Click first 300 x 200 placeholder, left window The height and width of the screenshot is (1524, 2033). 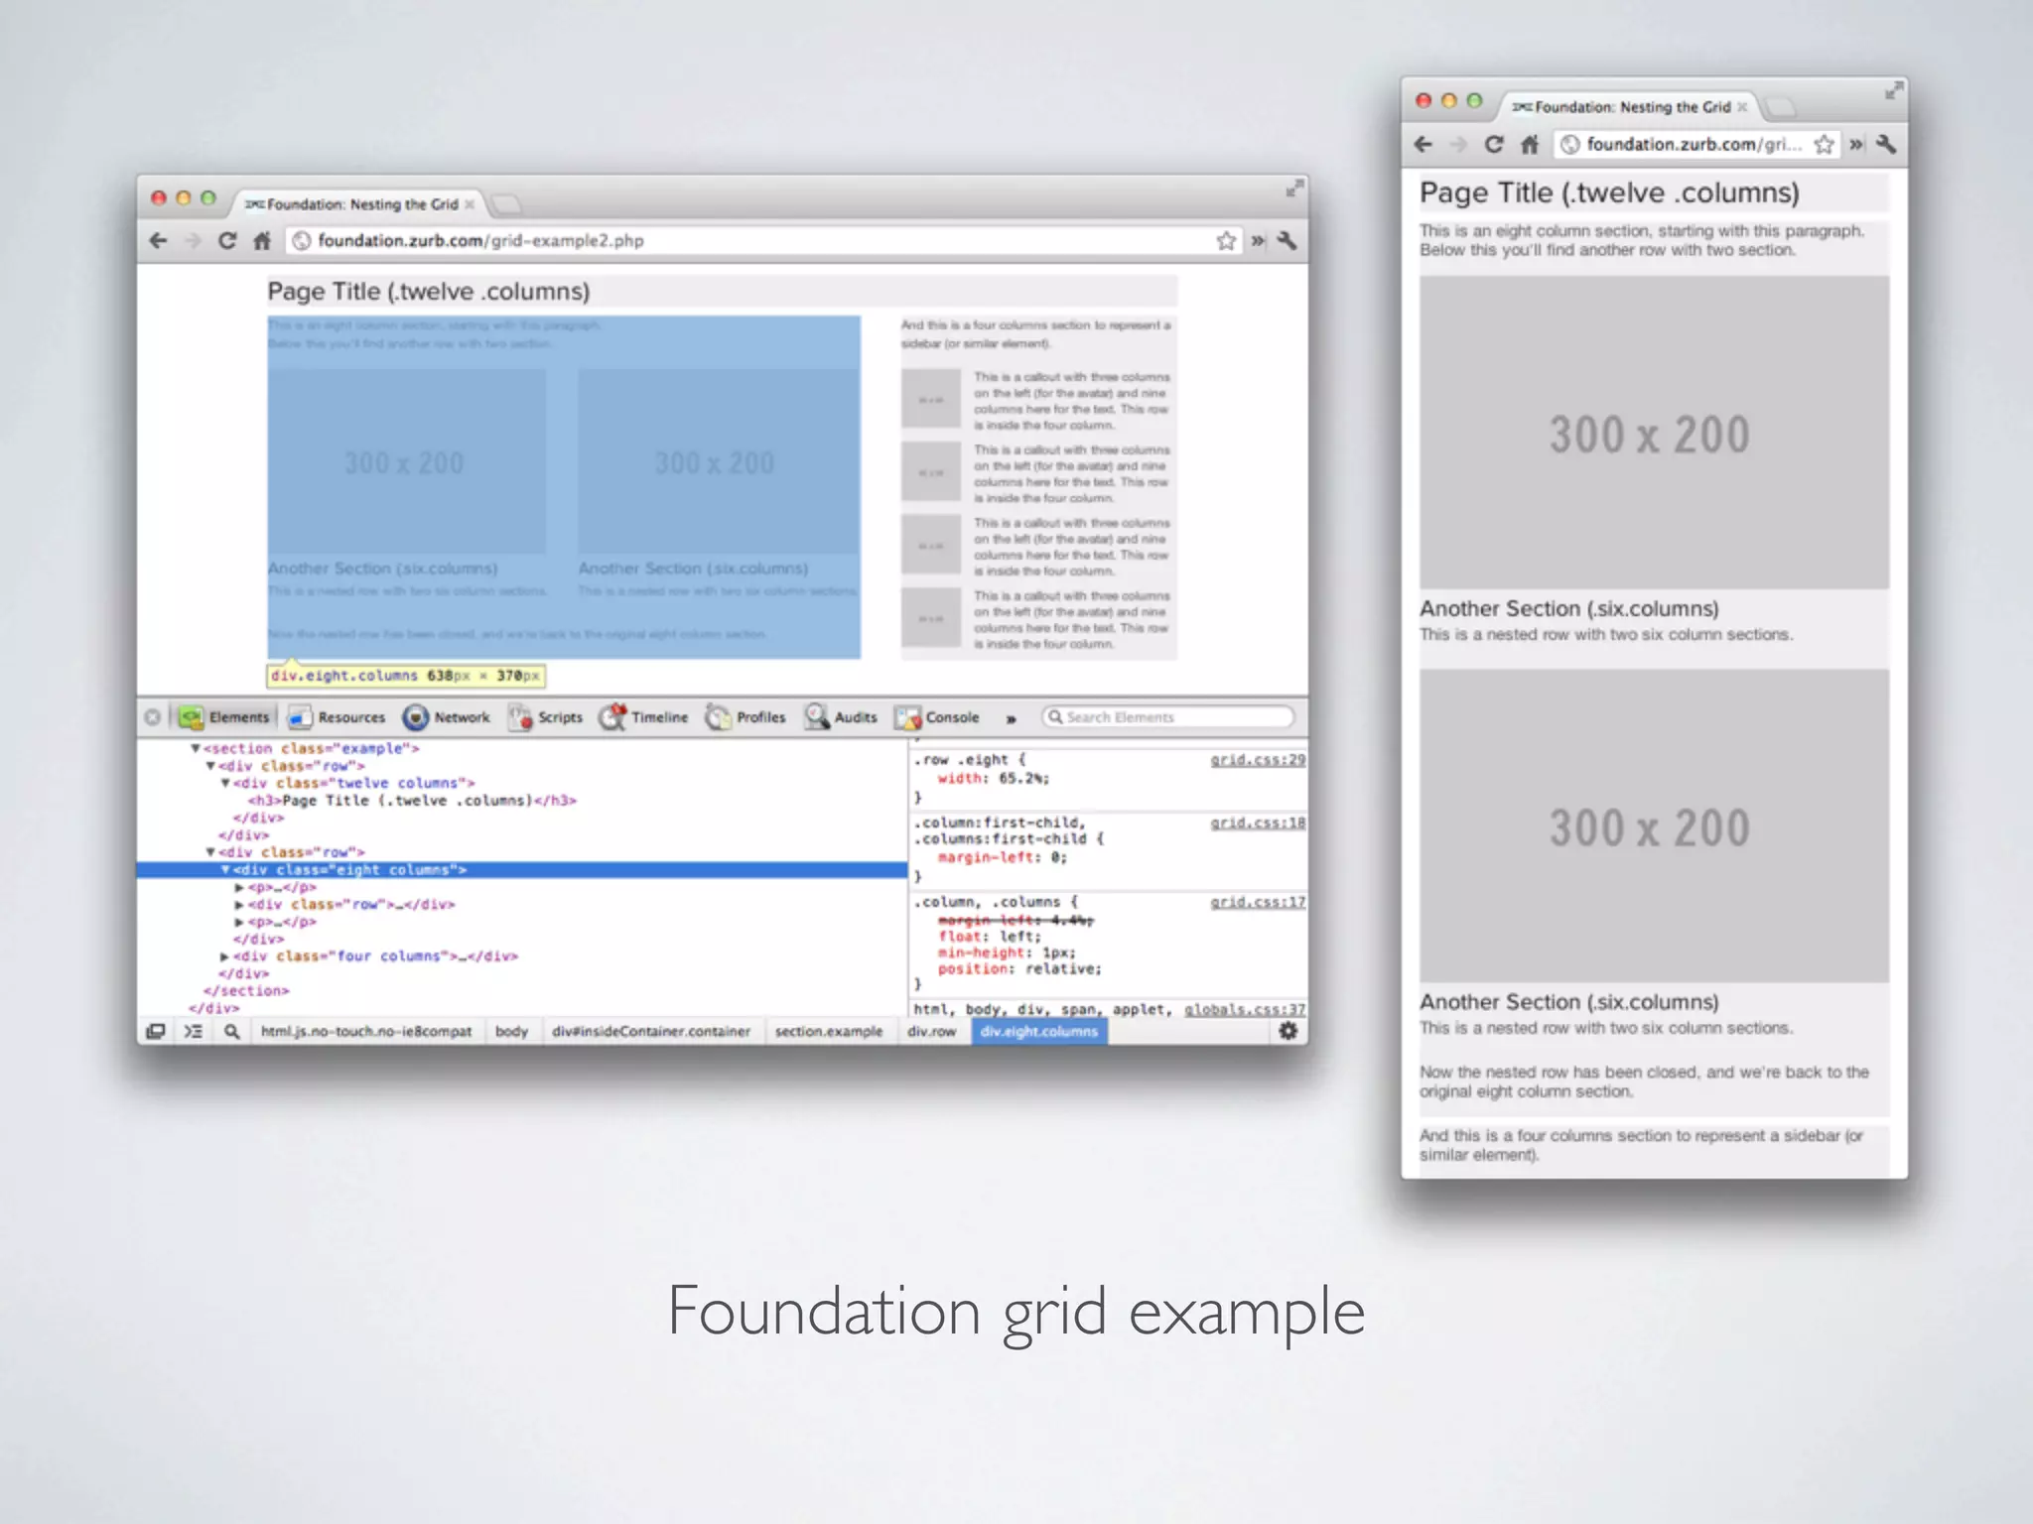tap(406, 462)
